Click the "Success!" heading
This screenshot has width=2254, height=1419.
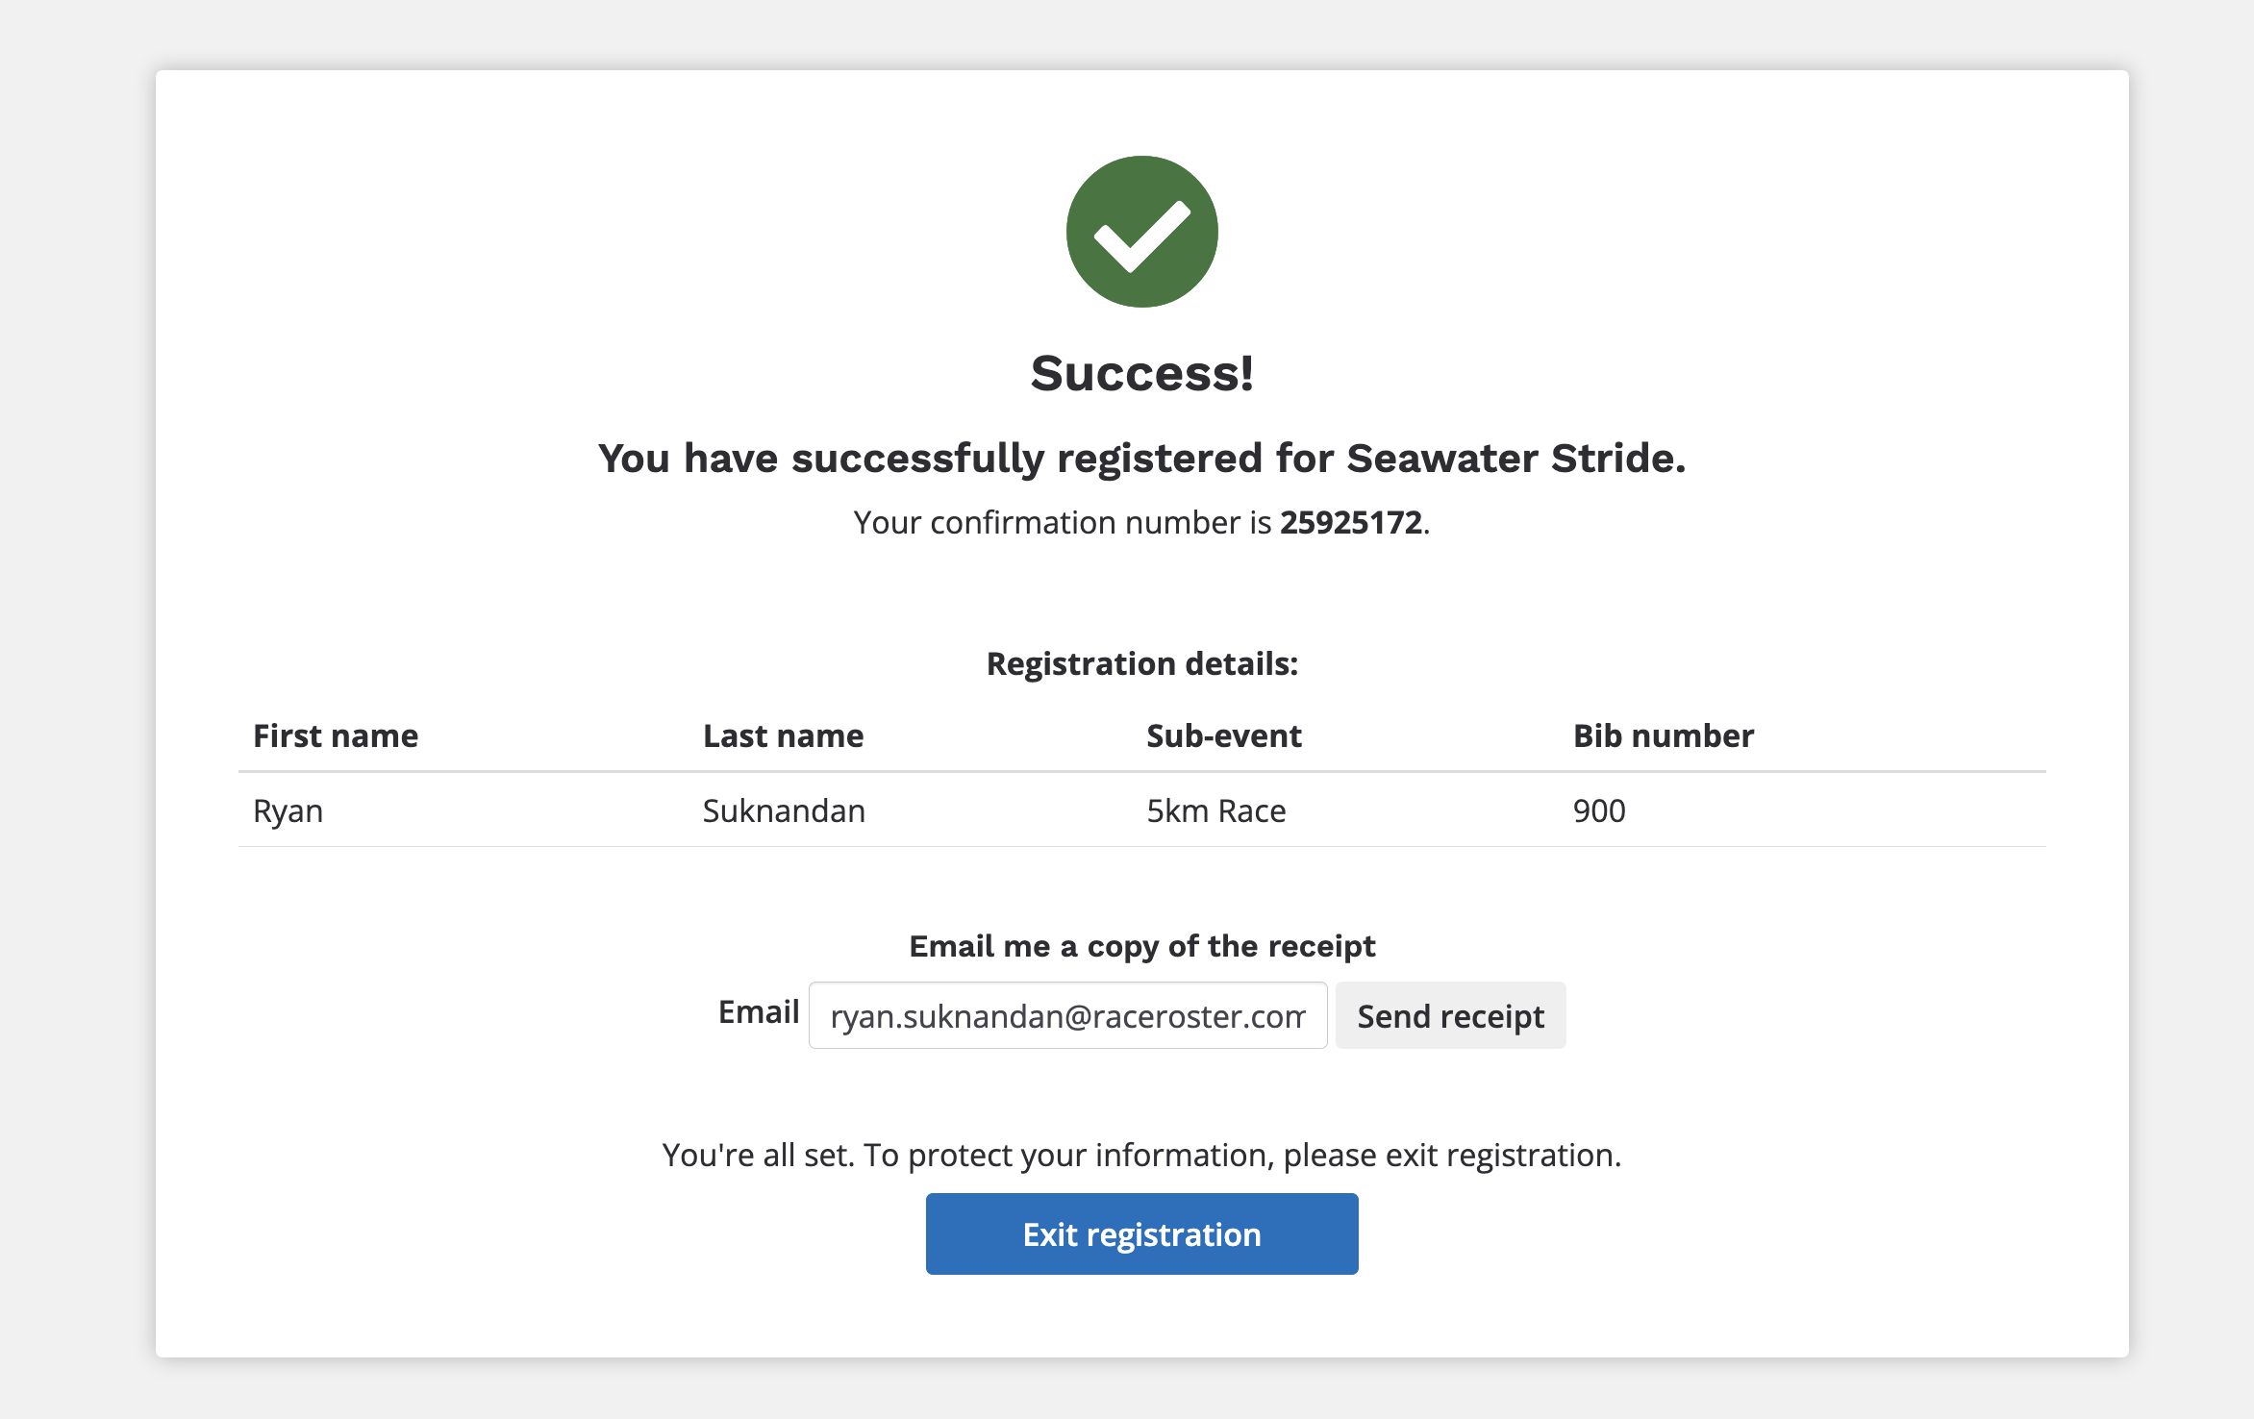[x=1141, y=373]
